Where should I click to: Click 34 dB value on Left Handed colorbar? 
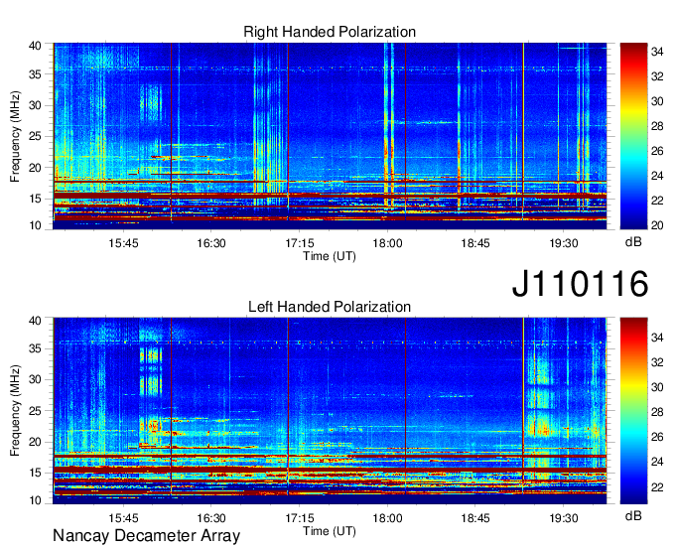(x=657, y=338)
